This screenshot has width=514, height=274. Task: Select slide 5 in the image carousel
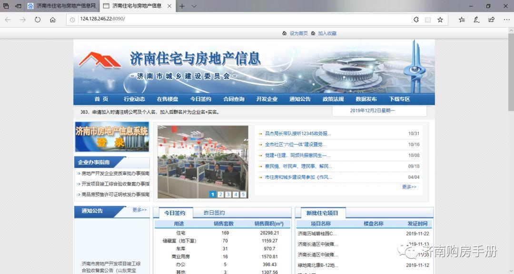(243, 194)
